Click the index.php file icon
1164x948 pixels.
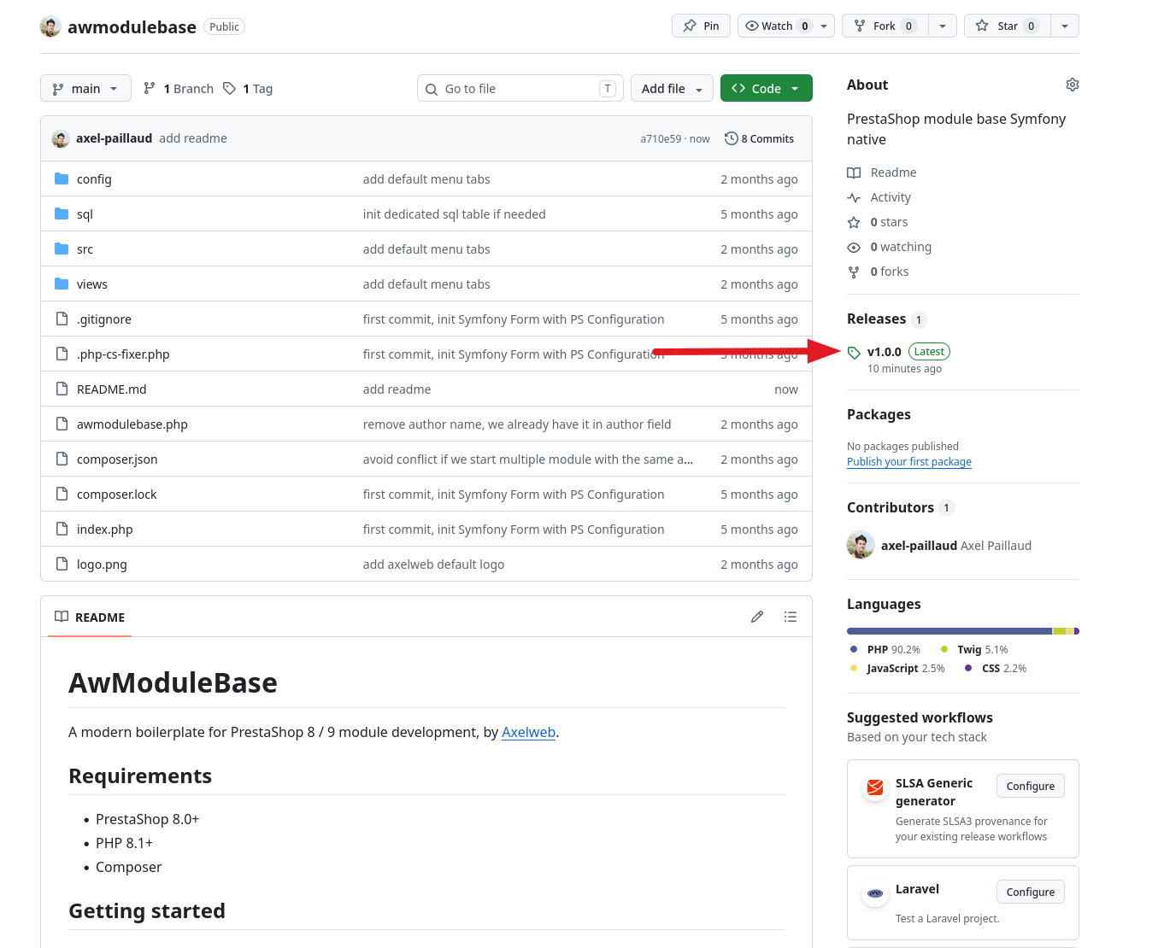62,529
